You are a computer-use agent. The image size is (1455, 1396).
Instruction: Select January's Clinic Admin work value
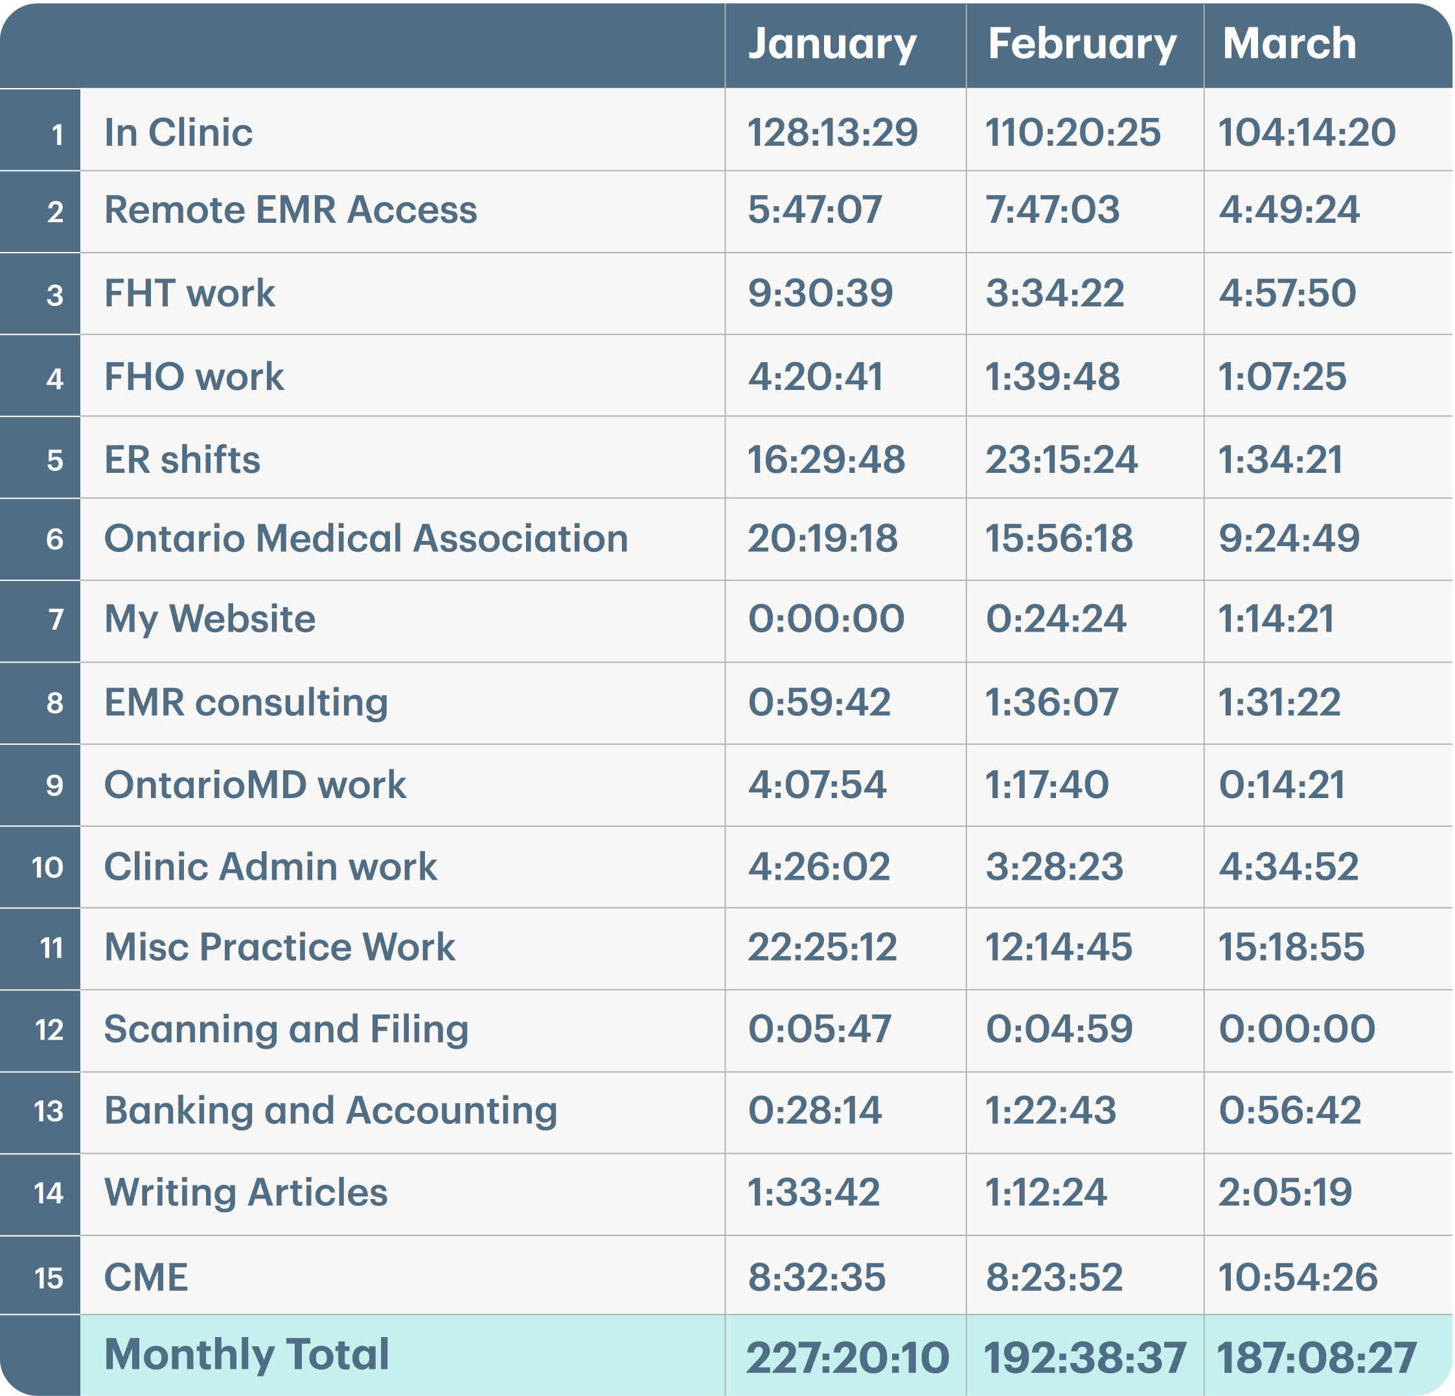(818, 866)
